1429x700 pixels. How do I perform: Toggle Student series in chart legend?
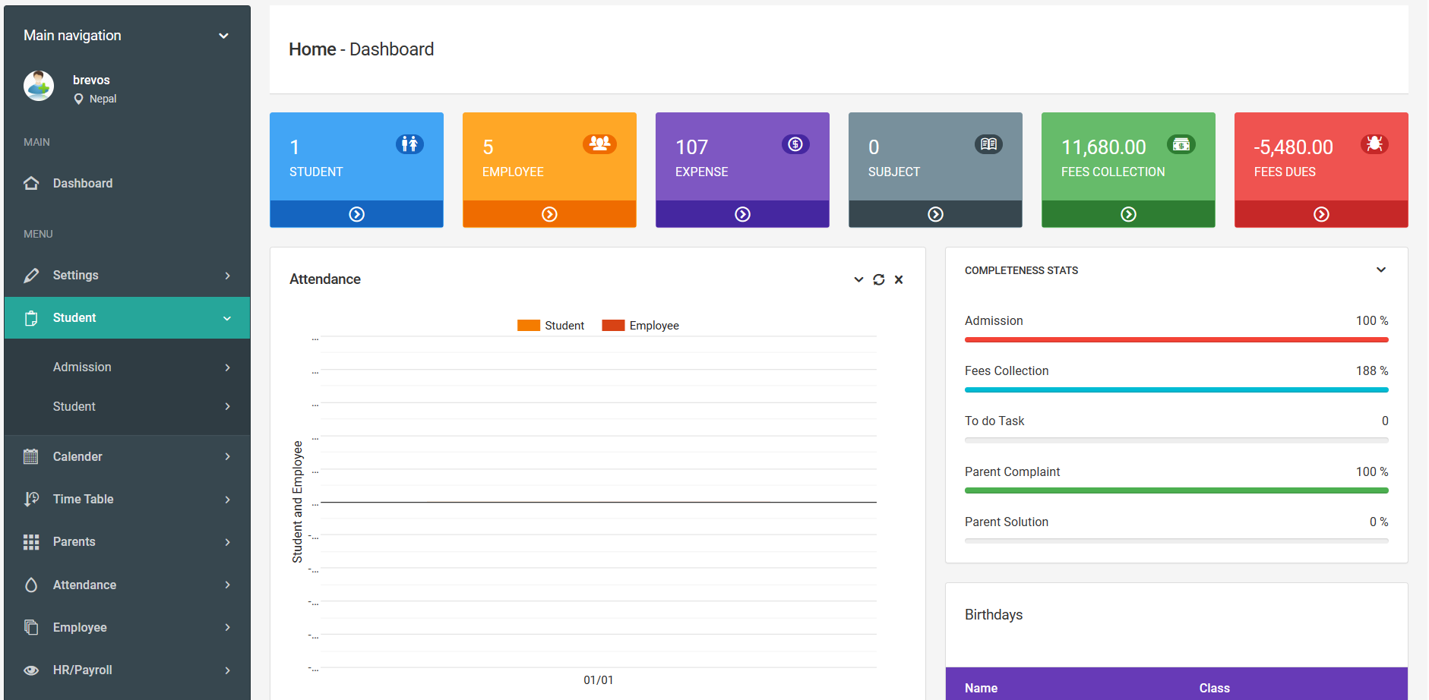pos(551,326)
